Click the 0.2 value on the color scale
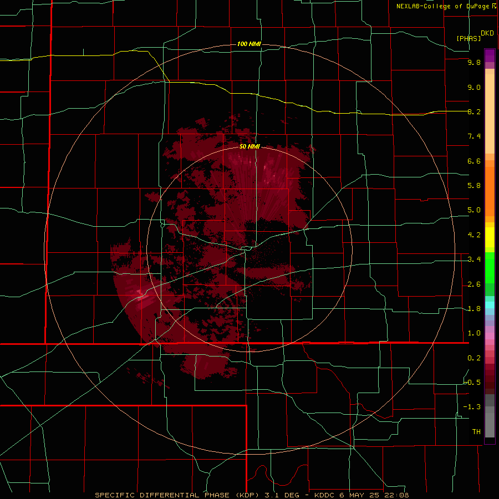The height and width of the screenshot is (499, 499). coord(474,358)
